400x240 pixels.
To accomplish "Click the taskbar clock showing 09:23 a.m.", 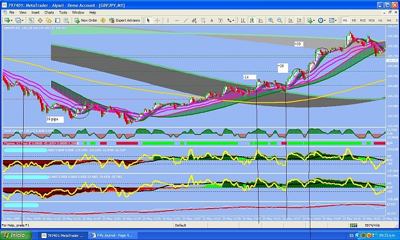I will pyautogui.click(x=388, y=236).
